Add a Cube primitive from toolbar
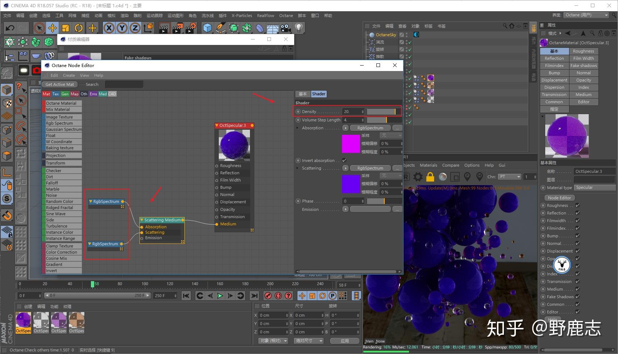 [207, 28]
